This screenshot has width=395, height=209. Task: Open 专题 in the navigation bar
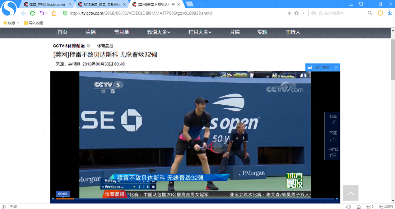coord(262,32)
